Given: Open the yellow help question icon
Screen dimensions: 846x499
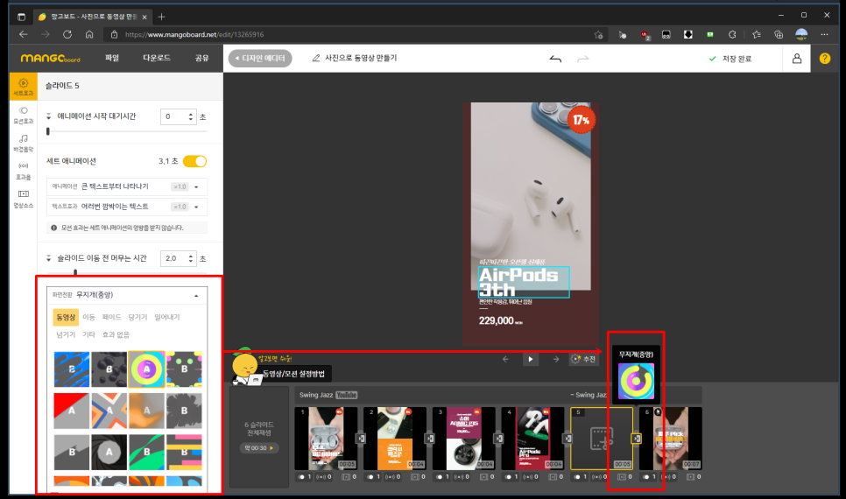Looking at the screenshot, I should 824,59.
